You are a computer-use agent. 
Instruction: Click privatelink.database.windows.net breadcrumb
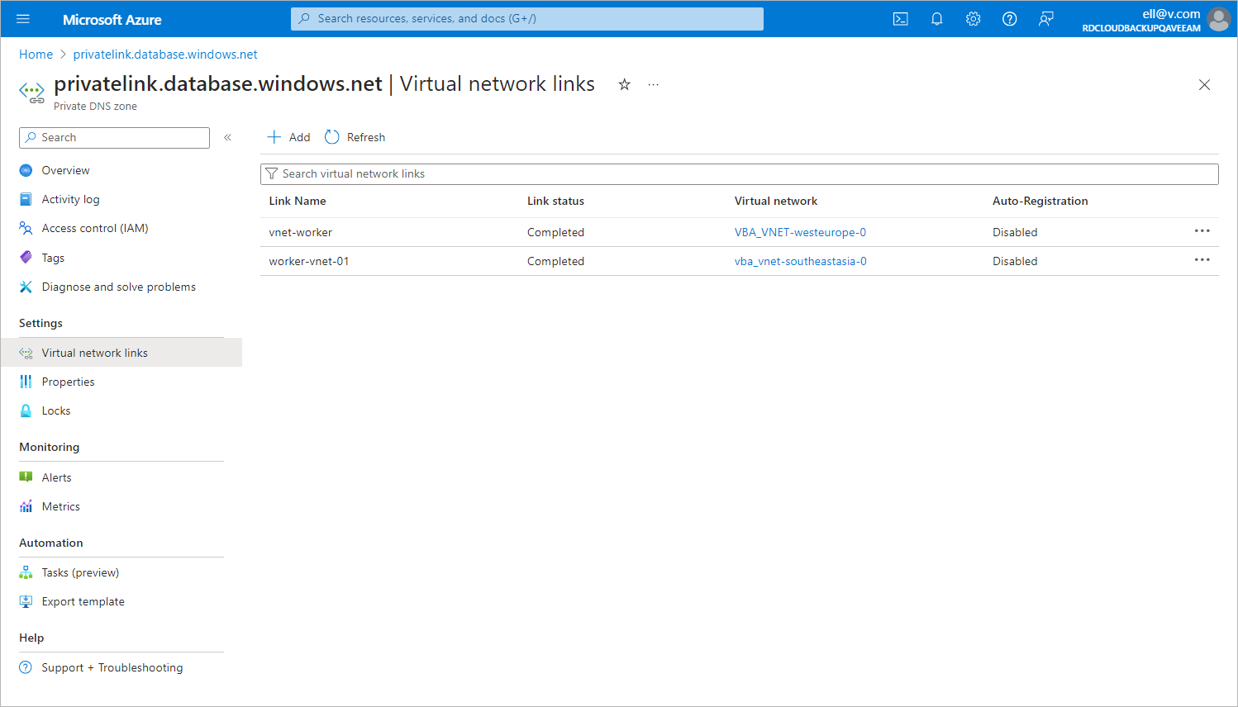click(x=165, y=55)
